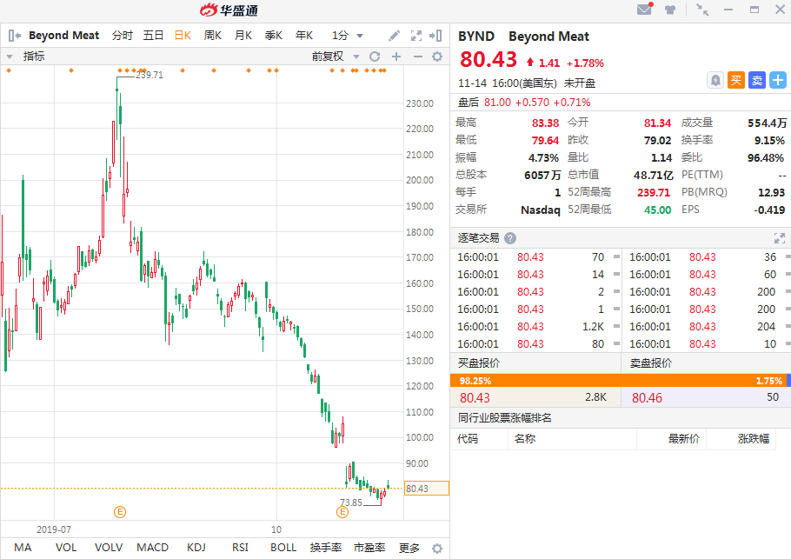Viewport: 791px width, 559px height.
Task: Click bid price 80.43 in 买盘报价
Action: [475, 397]
